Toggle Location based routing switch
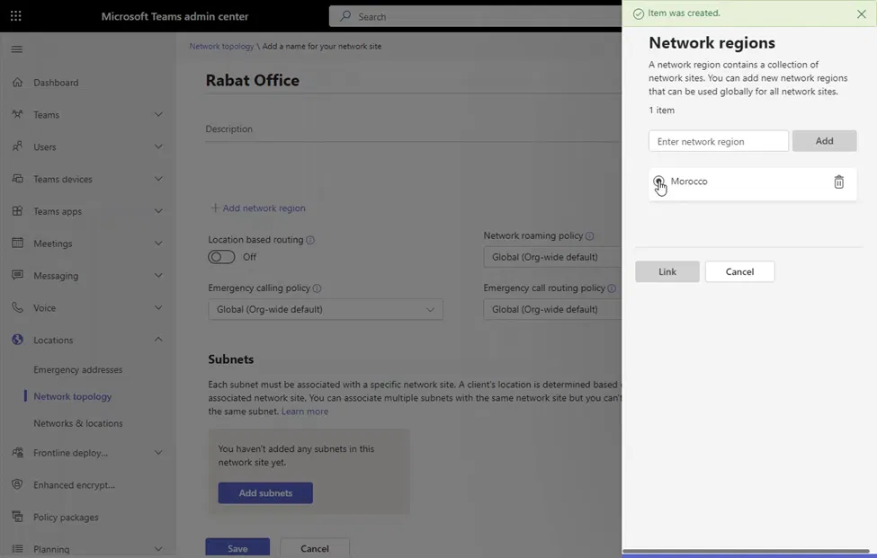This screenshot has width=877, height=558. coord(221,257)
